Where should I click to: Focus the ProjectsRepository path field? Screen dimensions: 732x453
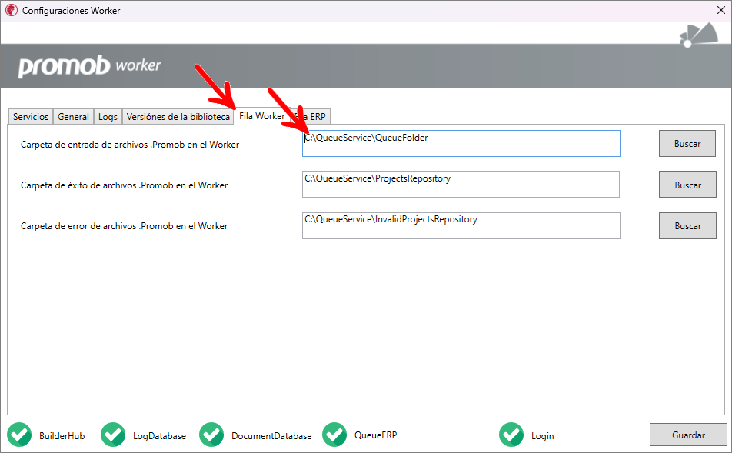tap(461, 184)
